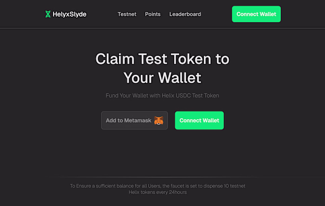
Task: Click the word Leaderboard's neighbor Points label
Action: pos(153,14)
